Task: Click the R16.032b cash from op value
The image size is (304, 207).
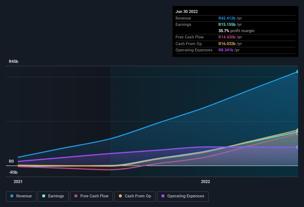Action: pyautogui.click(x=227, y=44)
